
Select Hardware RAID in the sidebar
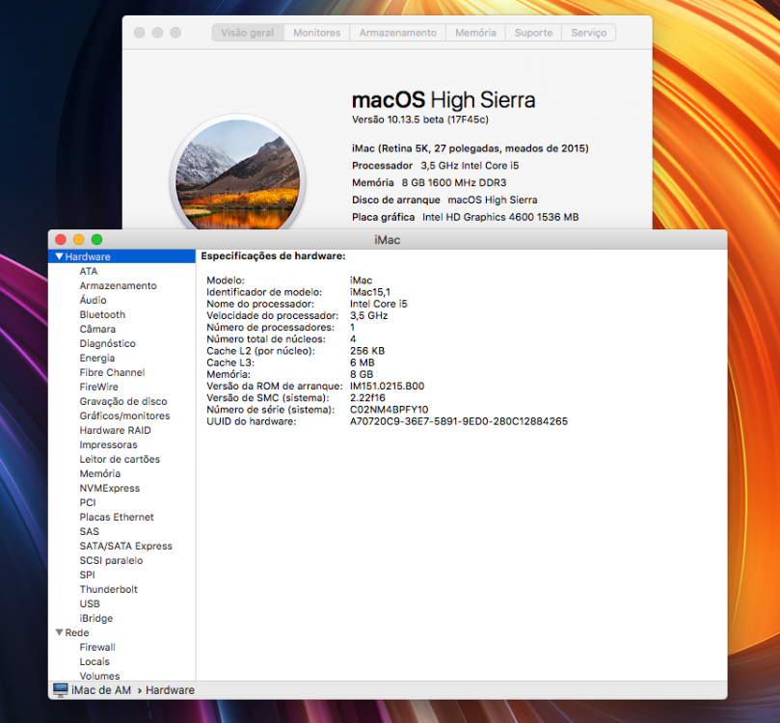pyautogui.click(x=115, y=430)
